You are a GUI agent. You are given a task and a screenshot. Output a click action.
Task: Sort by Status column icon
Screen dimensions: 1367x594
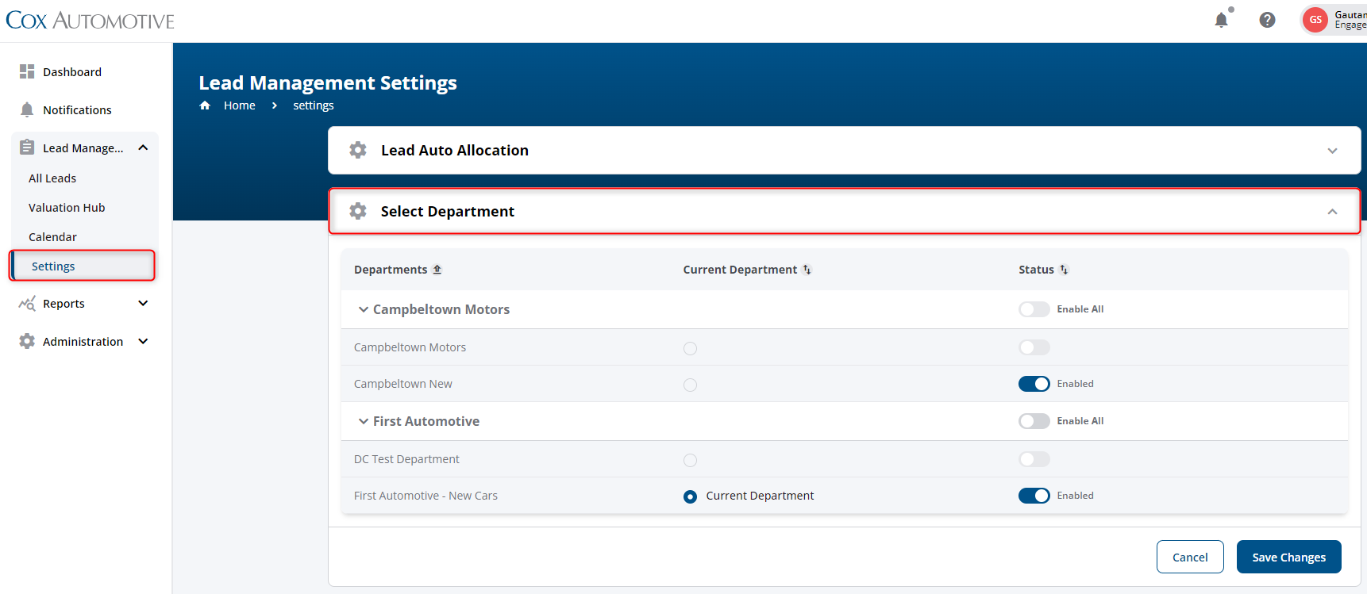1065,270
